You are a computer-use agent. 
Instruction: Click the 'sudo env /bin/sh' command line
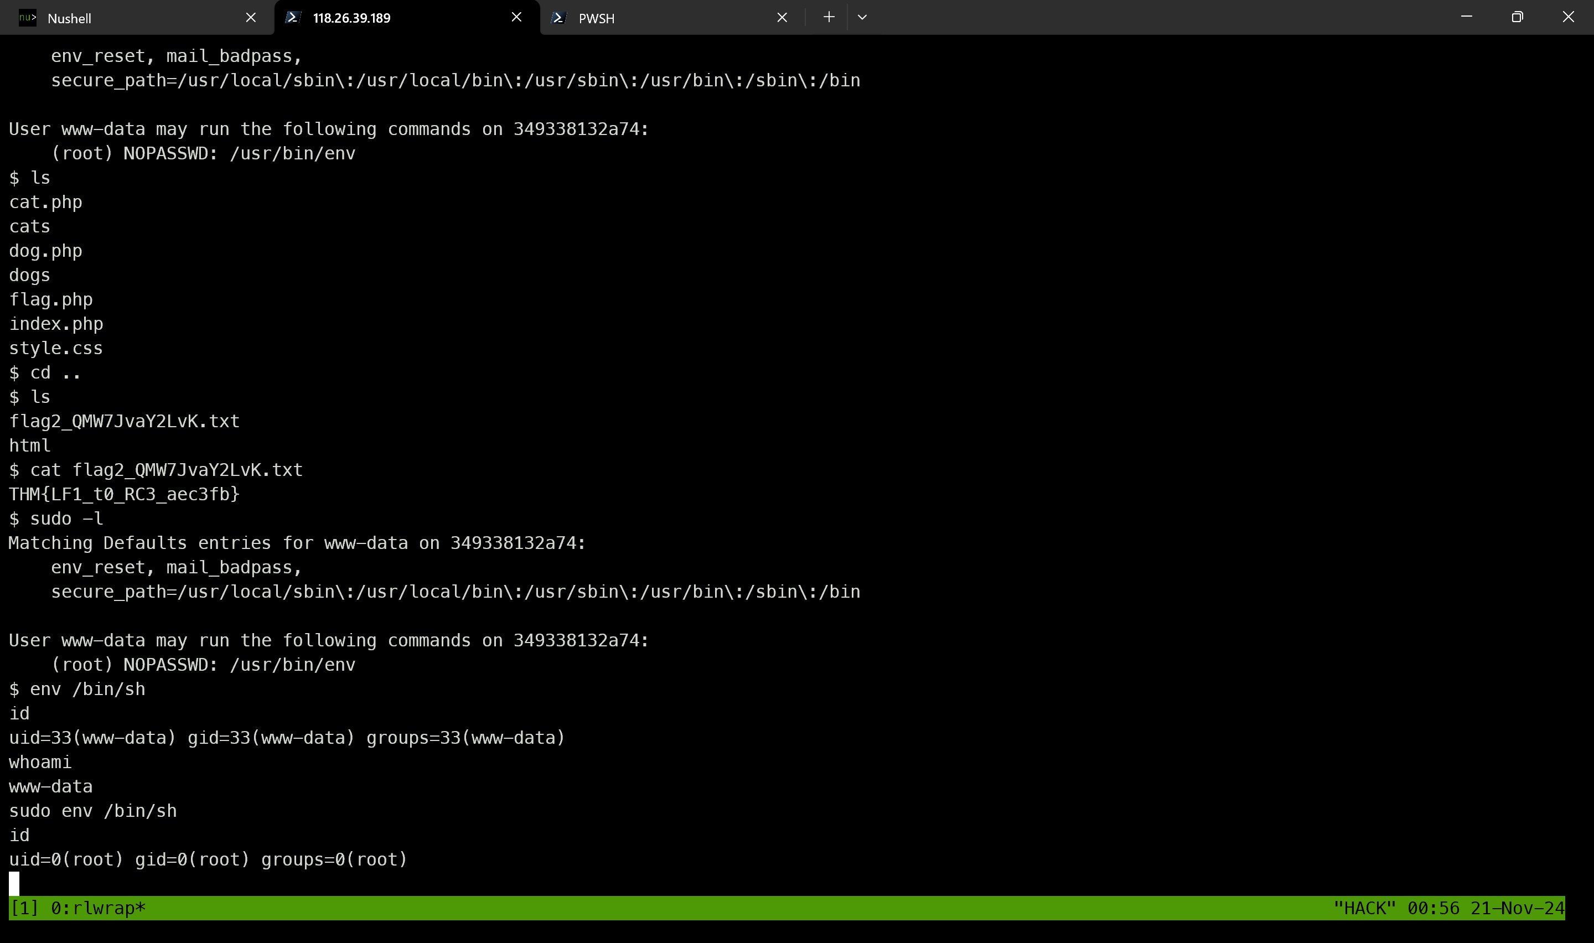point(93,811)
